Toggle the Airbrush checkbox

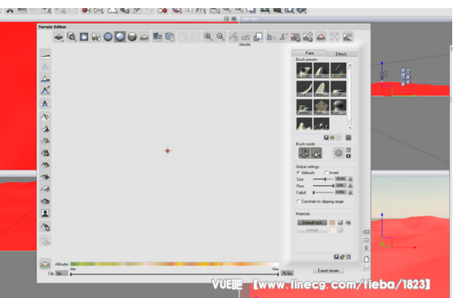[x=298, y=173]
